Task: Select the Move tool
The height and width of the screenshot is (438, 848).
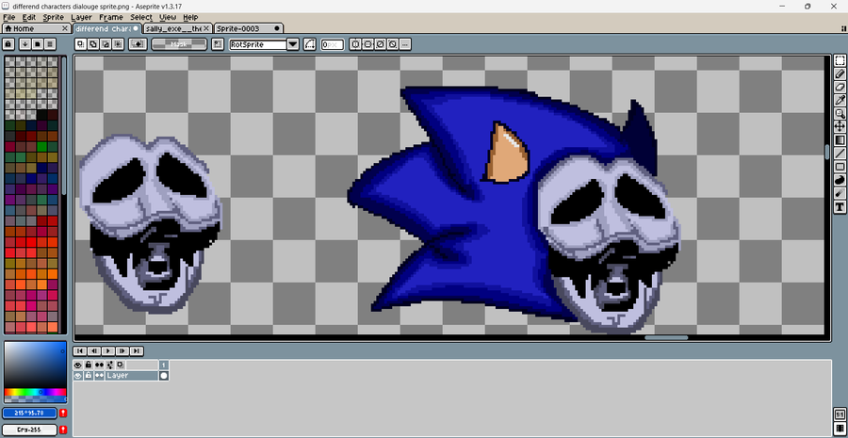Action: [x=840, y=126]
